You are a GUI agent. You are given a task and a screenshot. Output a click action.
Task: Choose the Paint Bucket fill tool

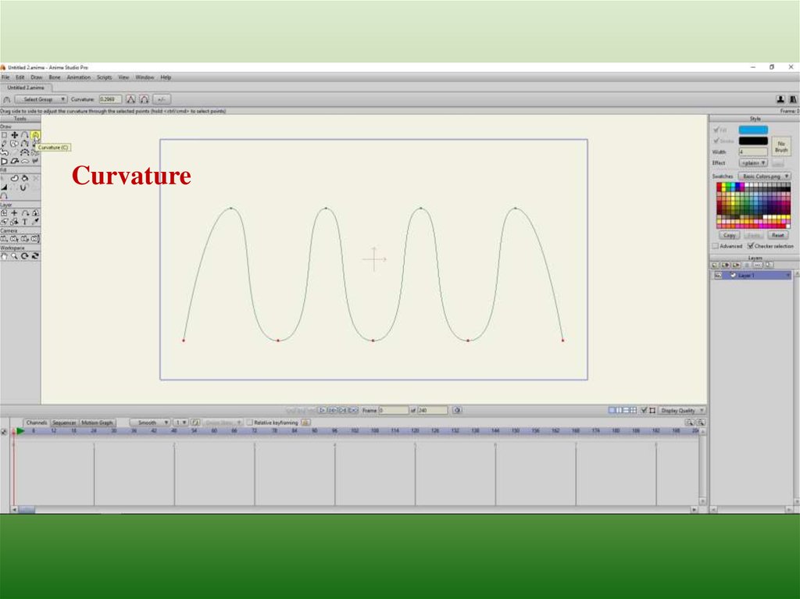pos(24,178)
